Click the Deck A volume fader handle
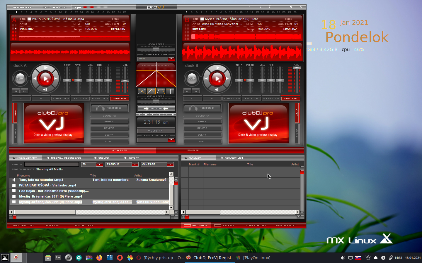 (125, 81)
